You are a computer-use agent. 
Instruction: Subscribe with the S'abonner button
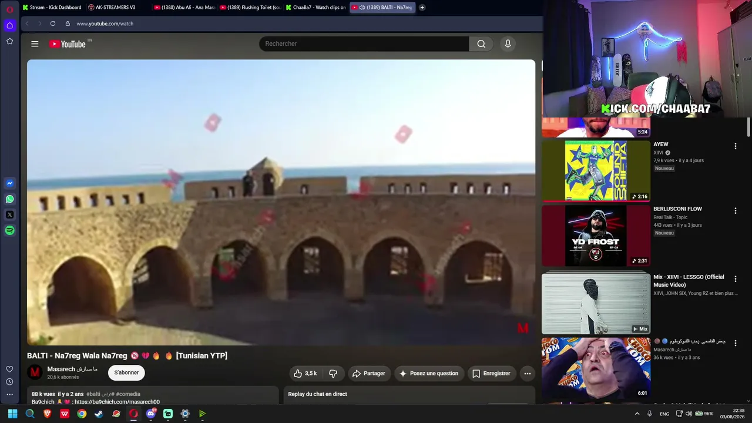point(126,373)
